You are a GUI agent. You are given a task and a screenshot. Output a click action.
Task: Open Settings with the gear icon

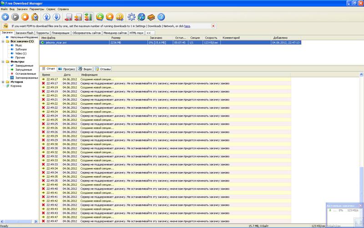pos(131,17)
